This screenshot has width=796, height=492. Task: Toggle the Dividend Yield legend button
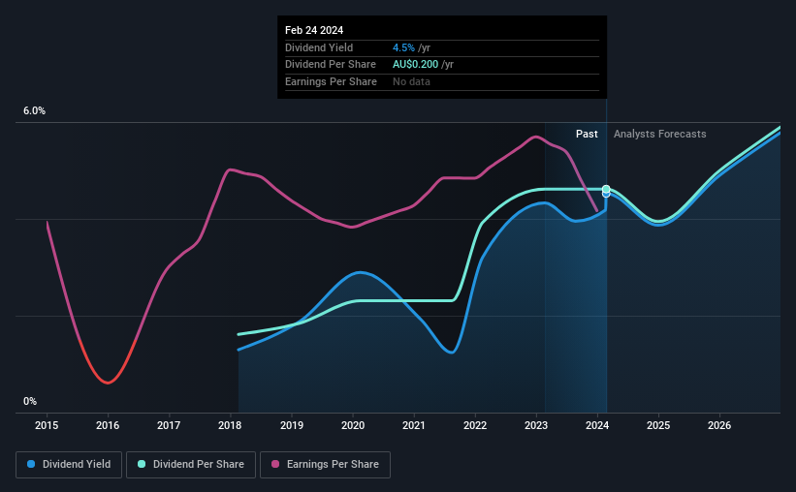(x=69, y=465)
